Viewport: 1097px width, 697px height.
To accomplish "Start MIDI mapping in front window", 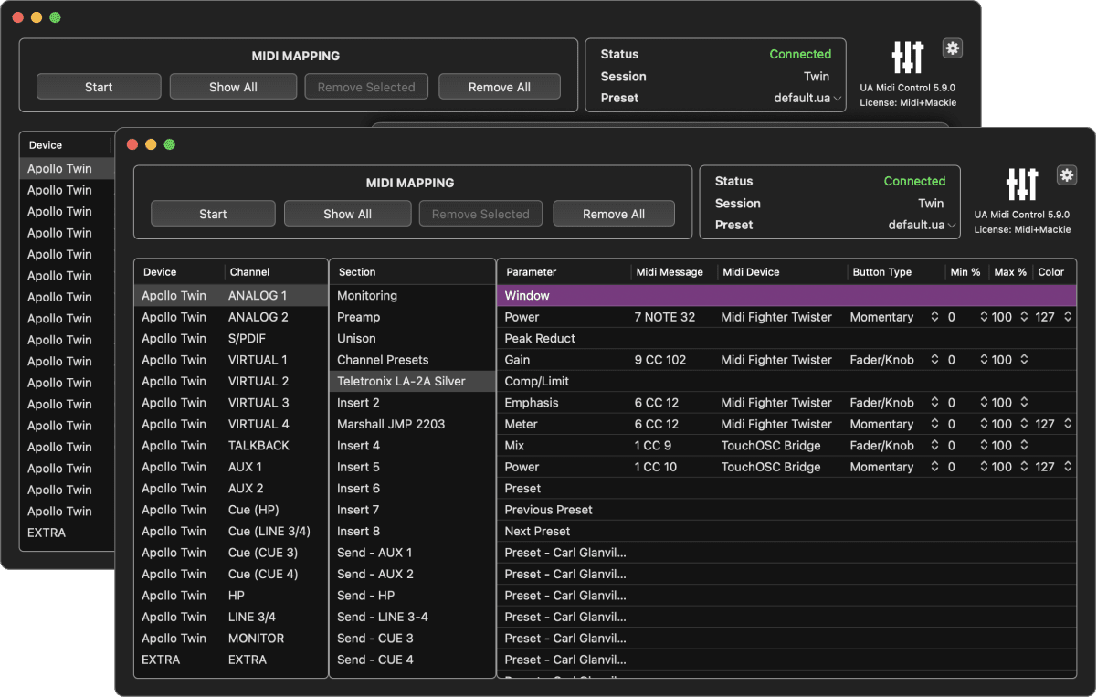I will [x=213, y=214].
